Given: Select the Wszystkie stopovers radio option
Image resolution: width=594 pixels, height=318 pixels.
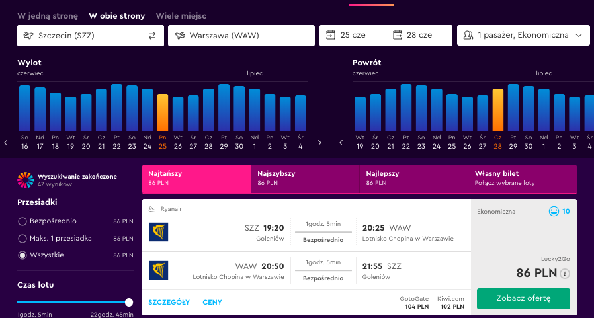Looking at the screenshot, I should pyautogui.click(x=22, y=255).
